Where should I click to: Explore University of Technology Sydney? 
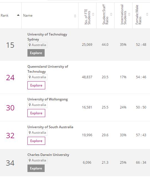point(36,53)
